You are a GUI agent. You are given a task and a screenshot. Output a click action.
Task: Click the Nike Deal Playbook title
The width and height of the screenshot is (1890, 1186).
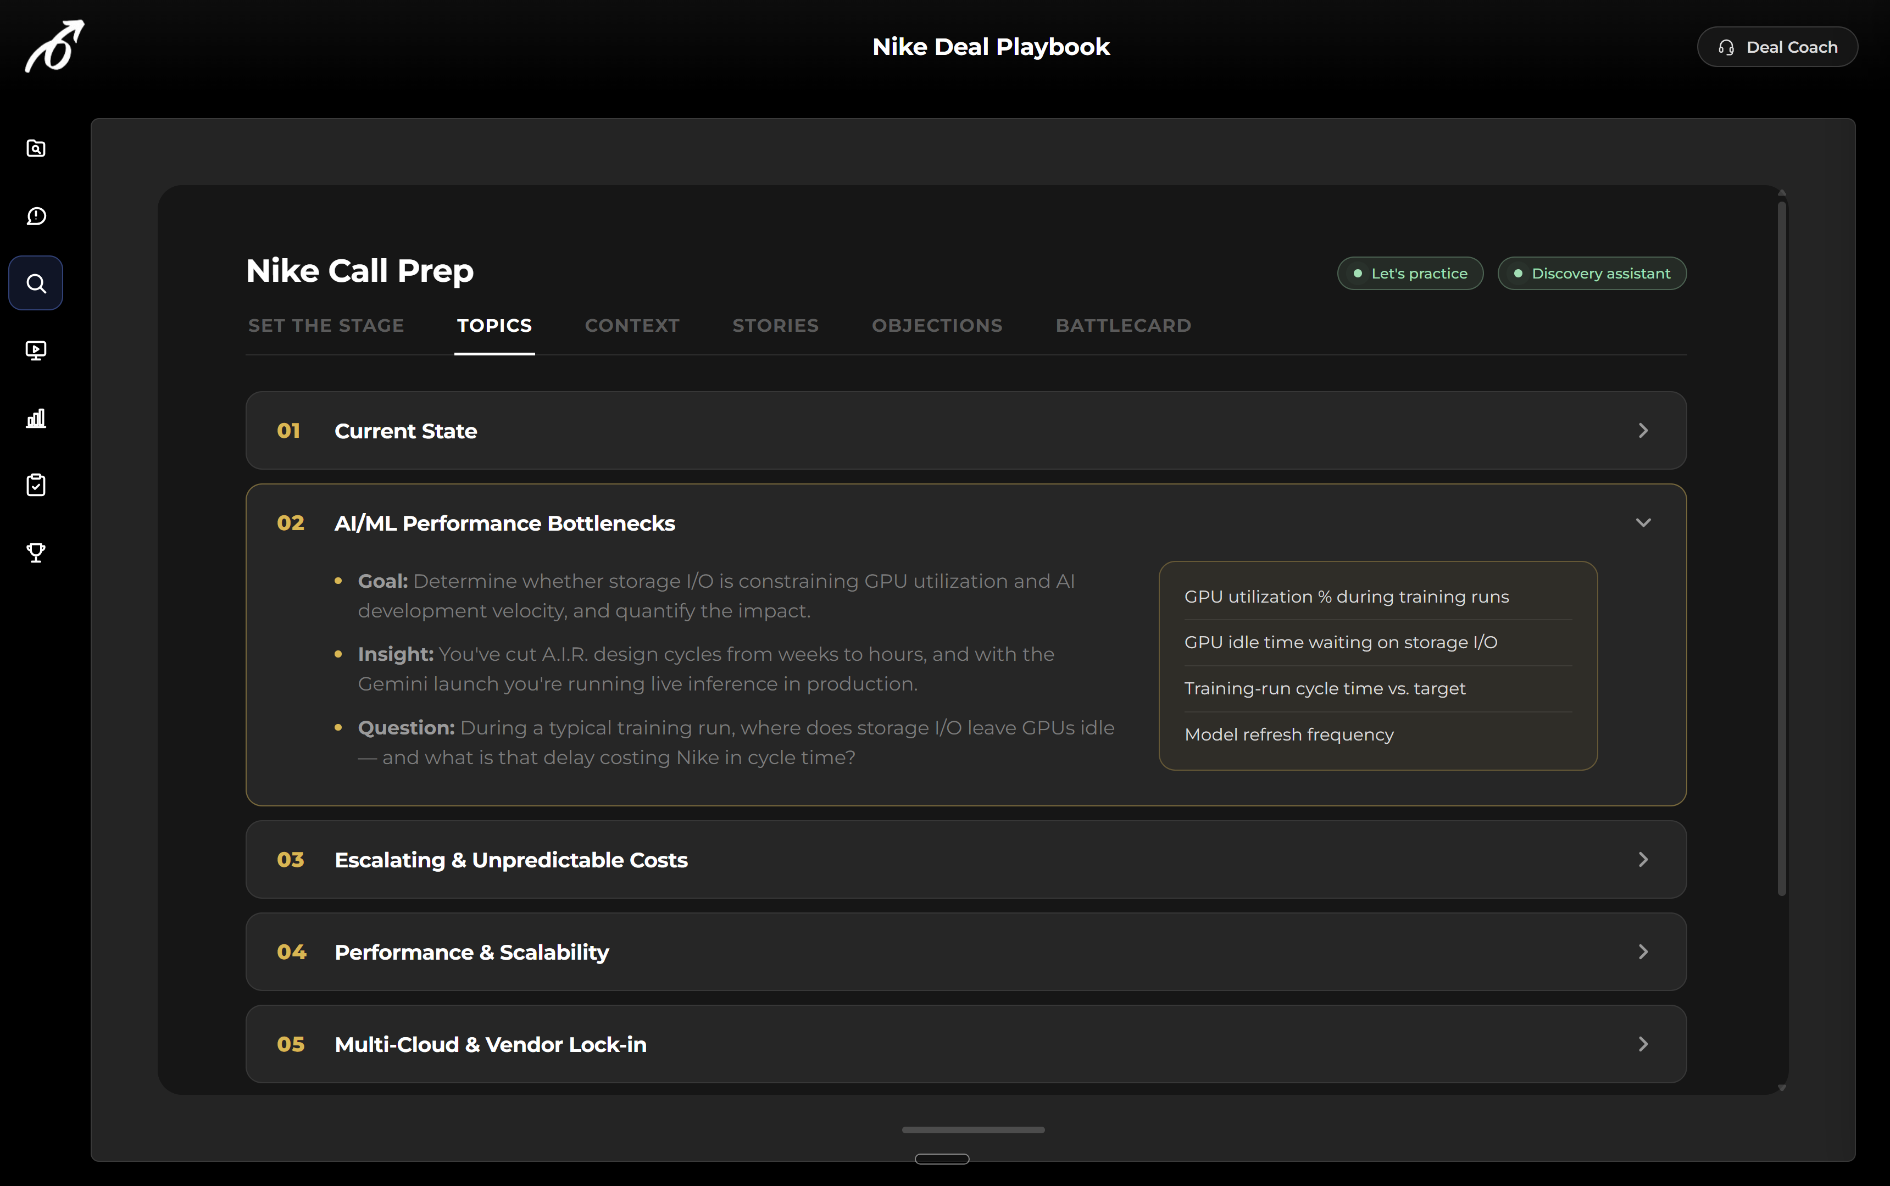(x=991, y=47)
